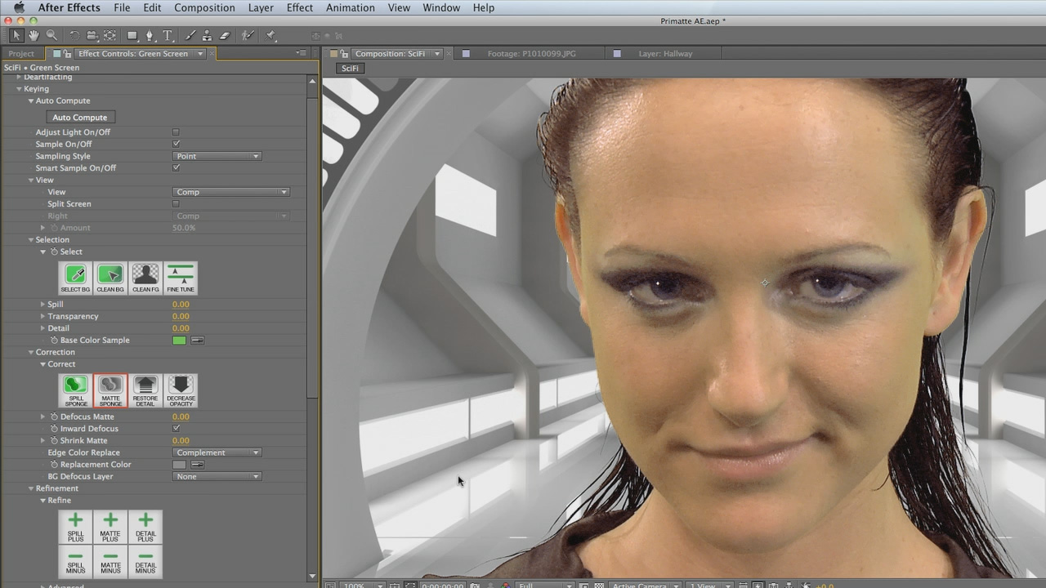Viewport: 1046px width, 588px height.
Task: Click the Spill value 0.00 field
Action: (x=181, y=305)
